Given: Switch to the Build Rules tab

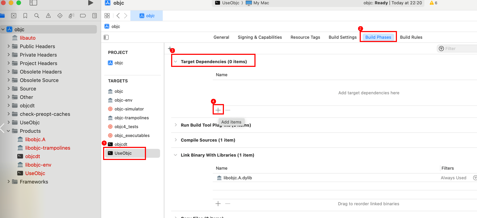Looking at the screenshot, I should coord(411,37).
